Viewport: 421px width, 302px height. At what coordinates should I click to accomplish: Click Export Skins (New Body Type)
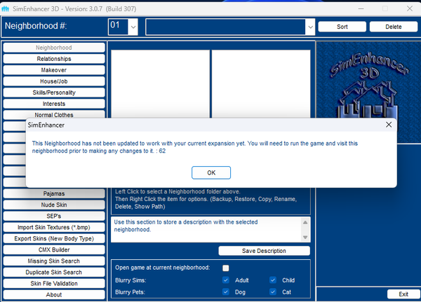pos(54,238)
